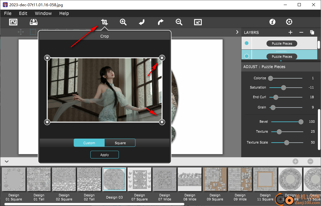Choose the Custom crop mode
Image resolution: width=321 pixels, height=206 pixels.
coord(89,143)
